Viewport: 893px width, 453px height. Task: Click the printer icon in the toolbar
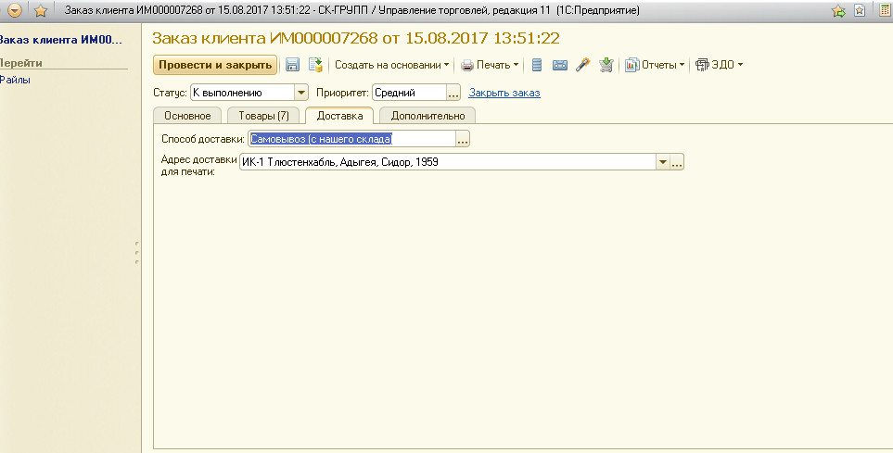467,65
